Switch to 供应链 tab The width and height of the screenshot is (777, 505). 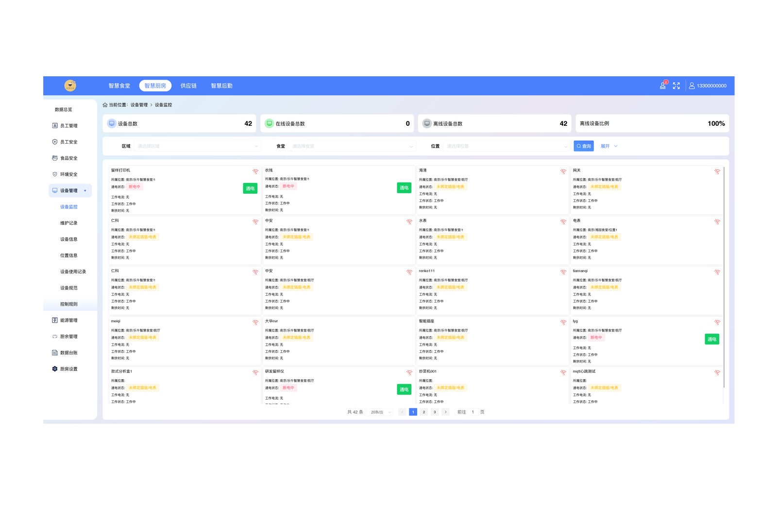pos(188,86)
